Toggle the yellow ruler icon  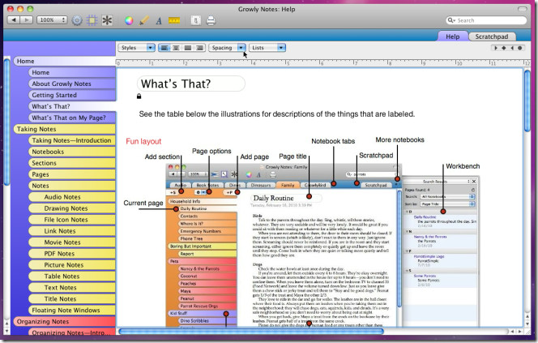click(174, 20)
